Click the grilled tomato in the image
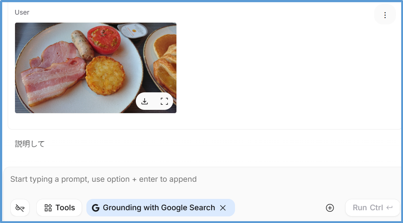Image resolution: width=403 pixels, height=223 pixels. point(104,39)
